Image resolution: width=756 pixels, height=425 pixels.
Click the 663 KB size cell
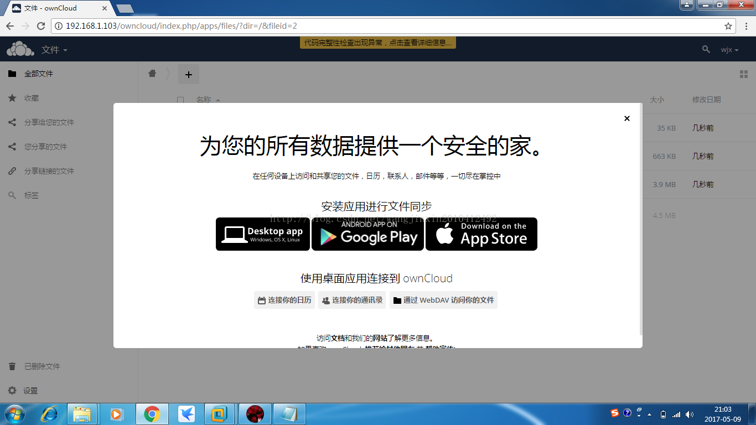pos(664,156)
